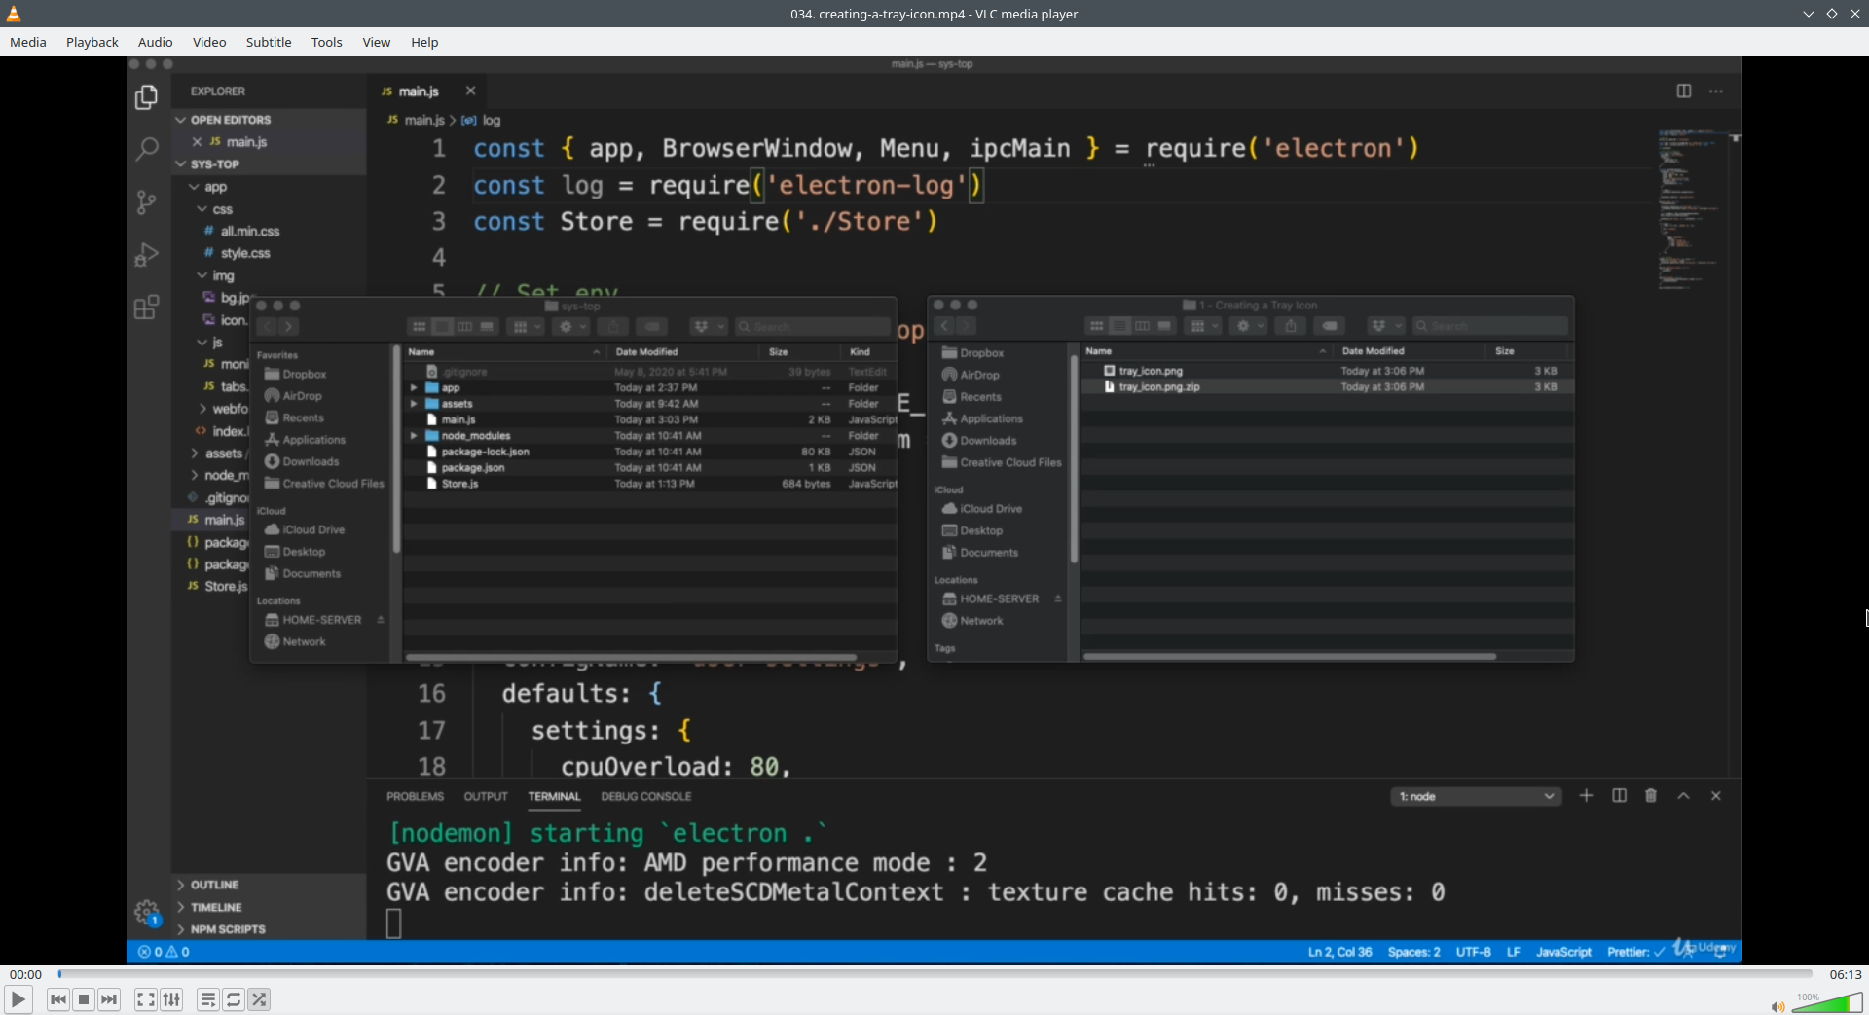This screenshot has width=1869, height=1015.
Task: Open the Tools menu
Action: tap(327, 42)
